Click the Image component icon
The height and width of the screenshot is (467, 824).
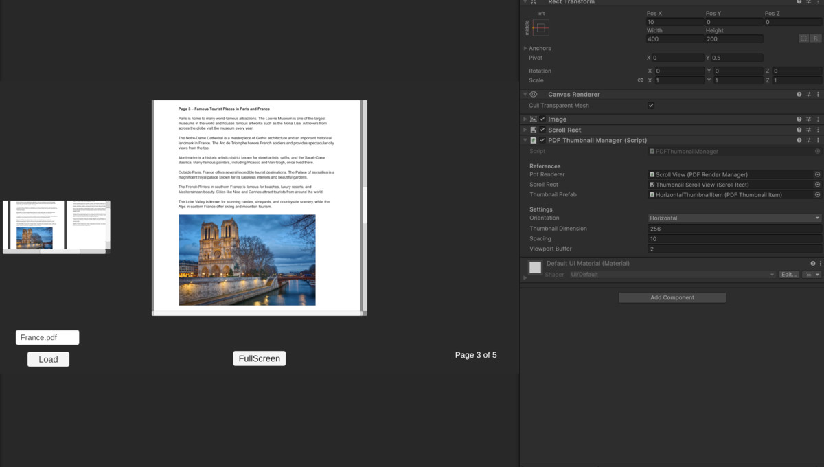(534, 119)
